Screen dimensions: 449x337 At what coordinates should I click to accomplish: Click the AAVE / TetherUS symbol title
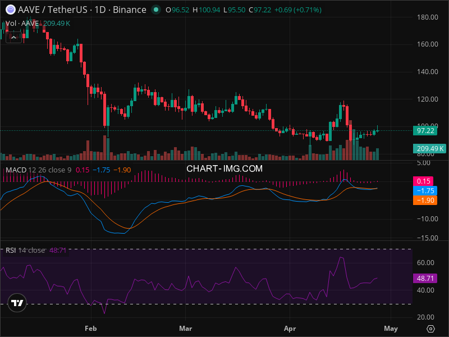tap(52, 10)
